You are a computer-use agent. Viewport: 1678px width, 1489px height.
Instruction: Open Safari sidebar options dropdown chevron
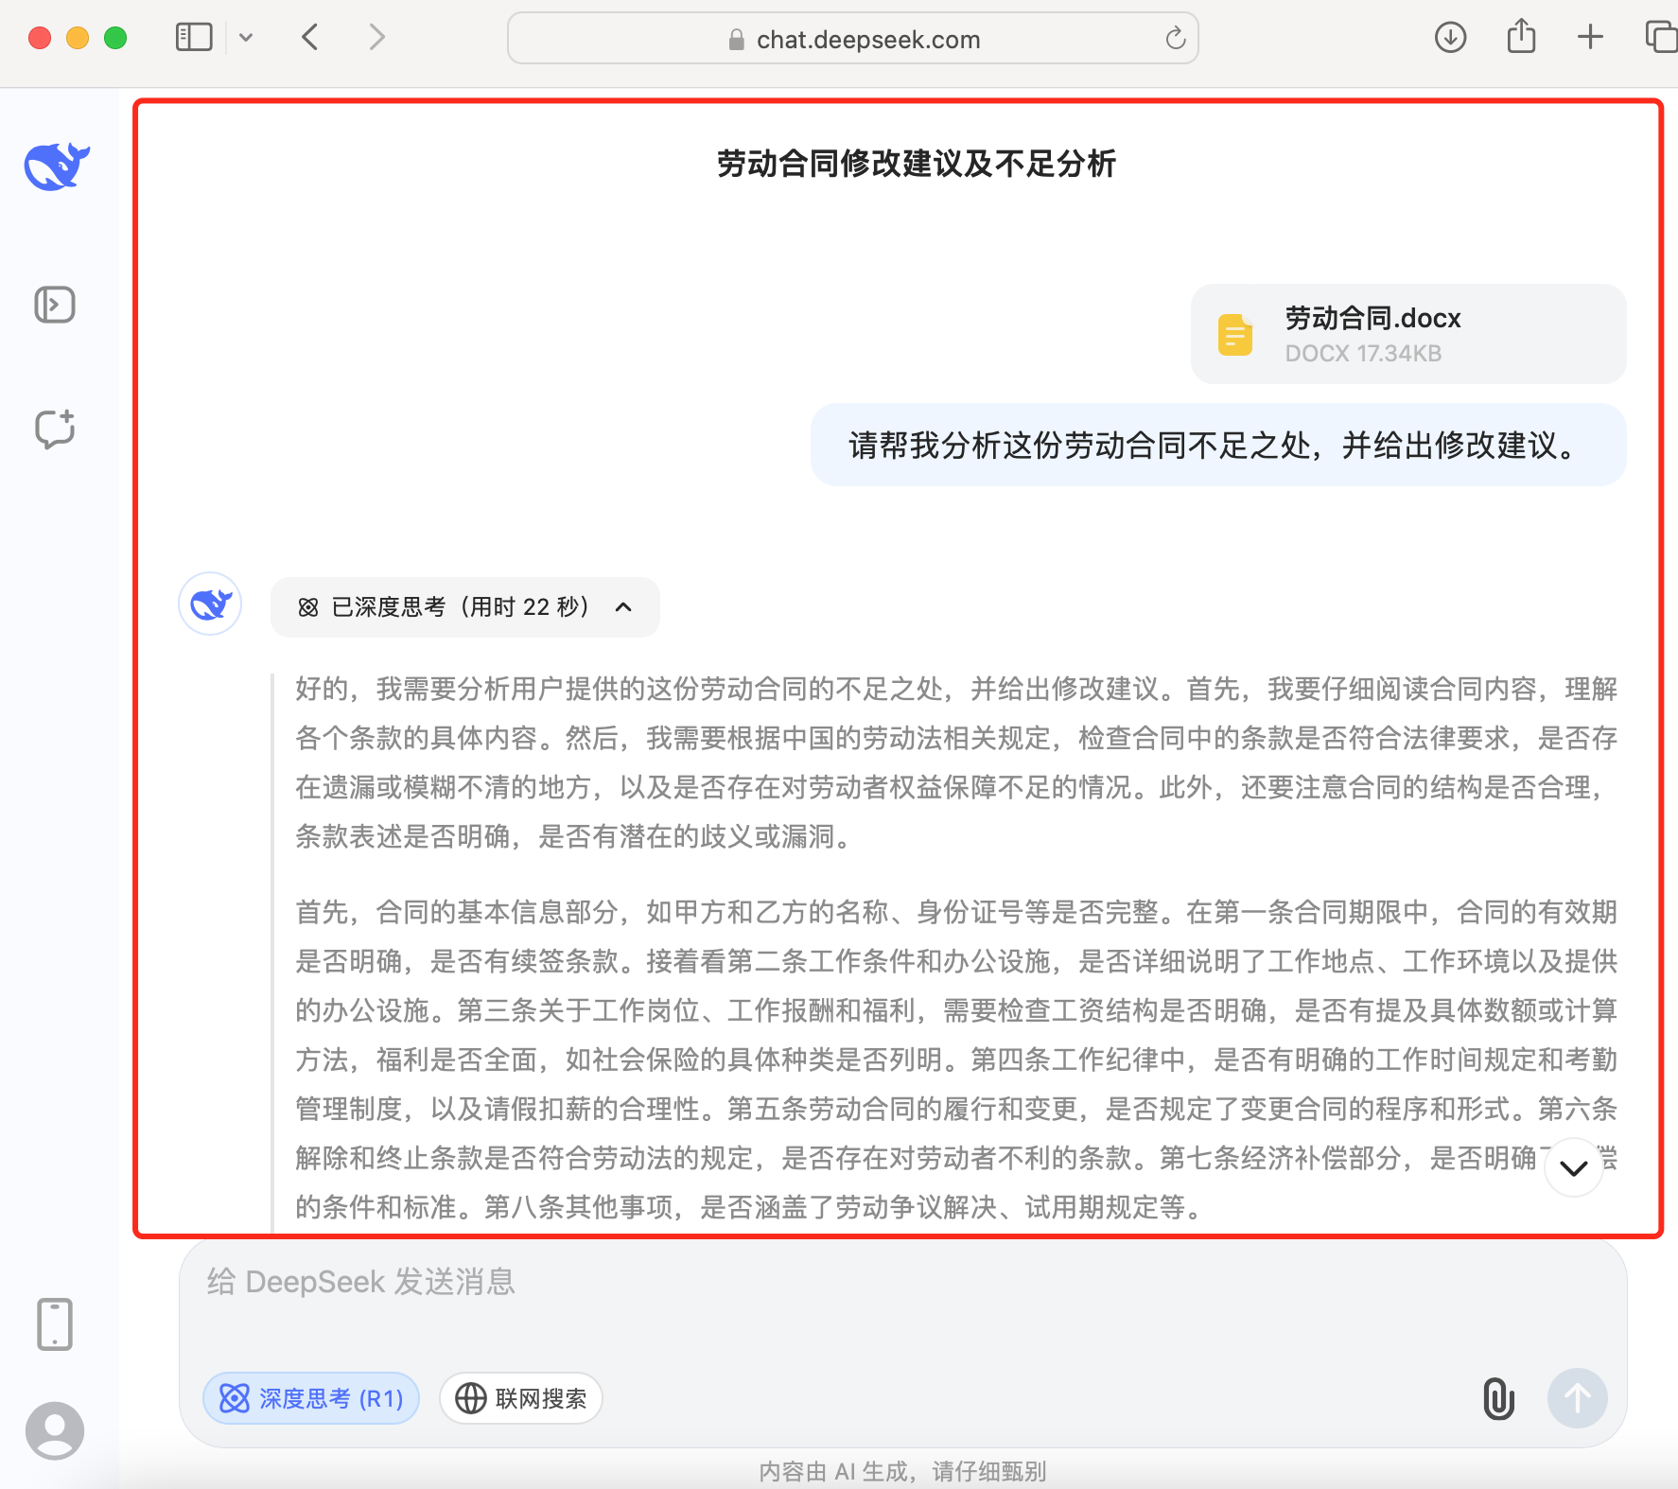click(246, 38)
